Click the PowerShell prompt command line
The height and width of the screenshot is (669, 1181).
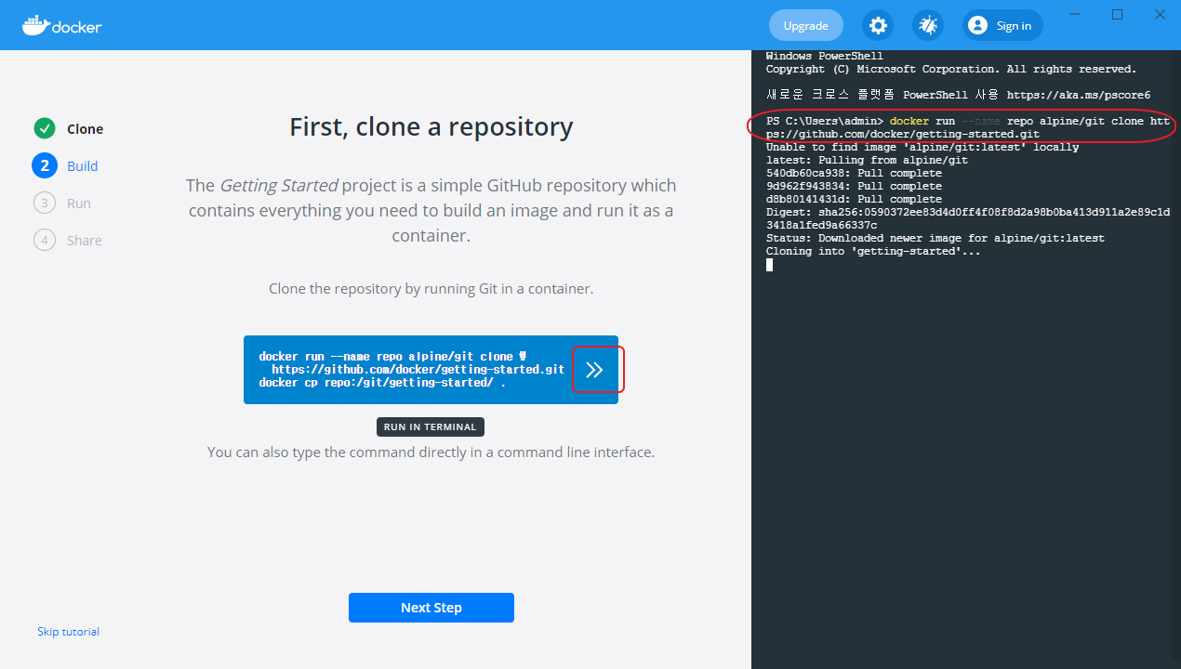click(x=968, y=128)
